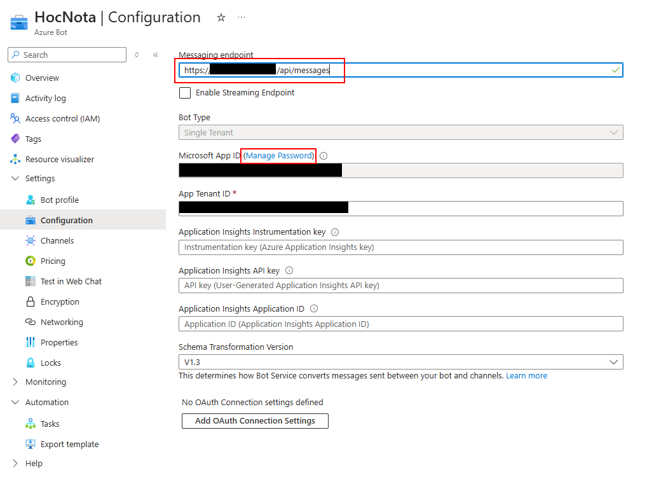Open the Export template page

point(69,444)
